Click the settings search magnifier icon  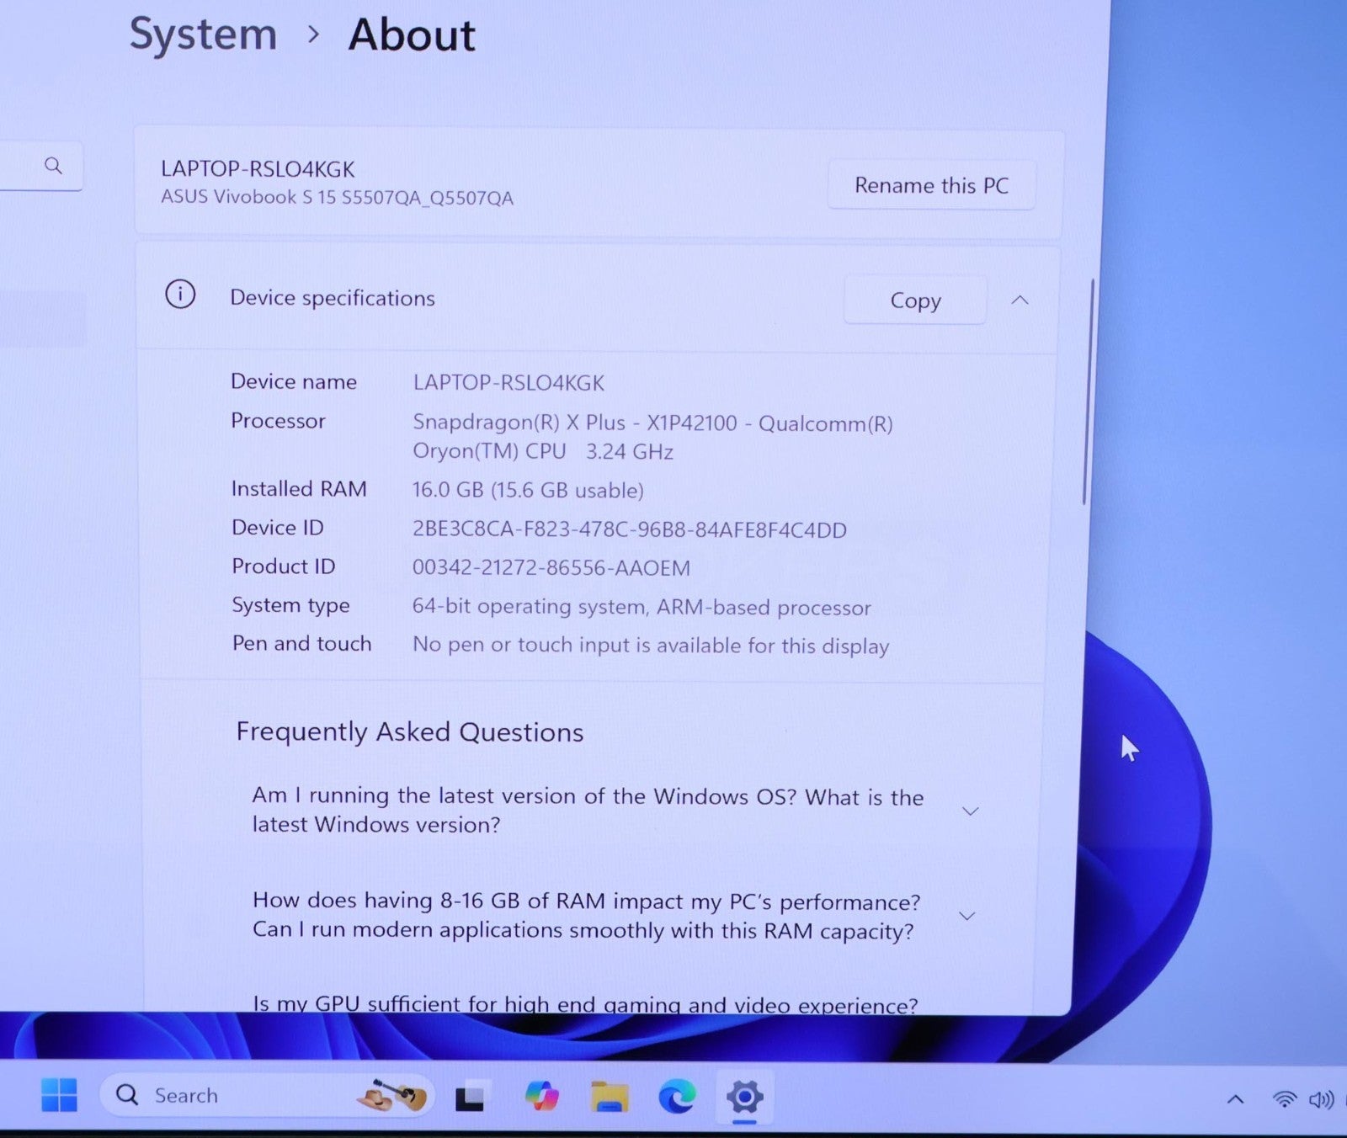point(53,166)
